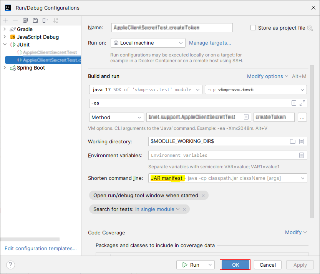320x274 pixels.
Task: Open help with question mark icon
Action: (10, 265)
